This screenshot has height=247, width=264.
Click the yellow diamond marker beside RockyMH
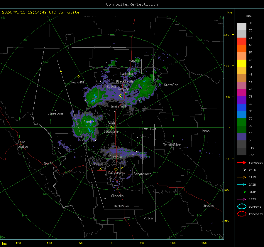[x=78, y=77]
